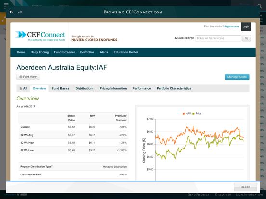Click the 52 Wk Low share price $5.40
266x199 pixels.
[x=71, y=150]
